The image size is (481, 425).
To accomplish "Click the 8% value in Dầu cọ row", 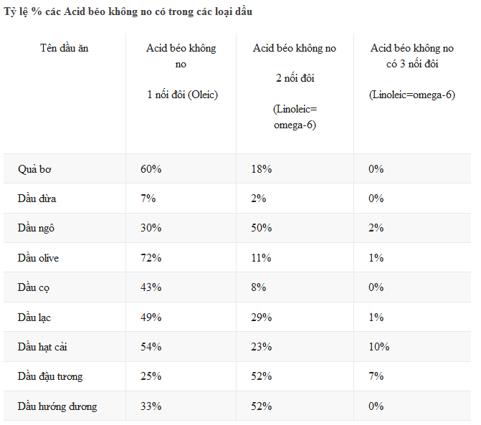I will (259, 287).
